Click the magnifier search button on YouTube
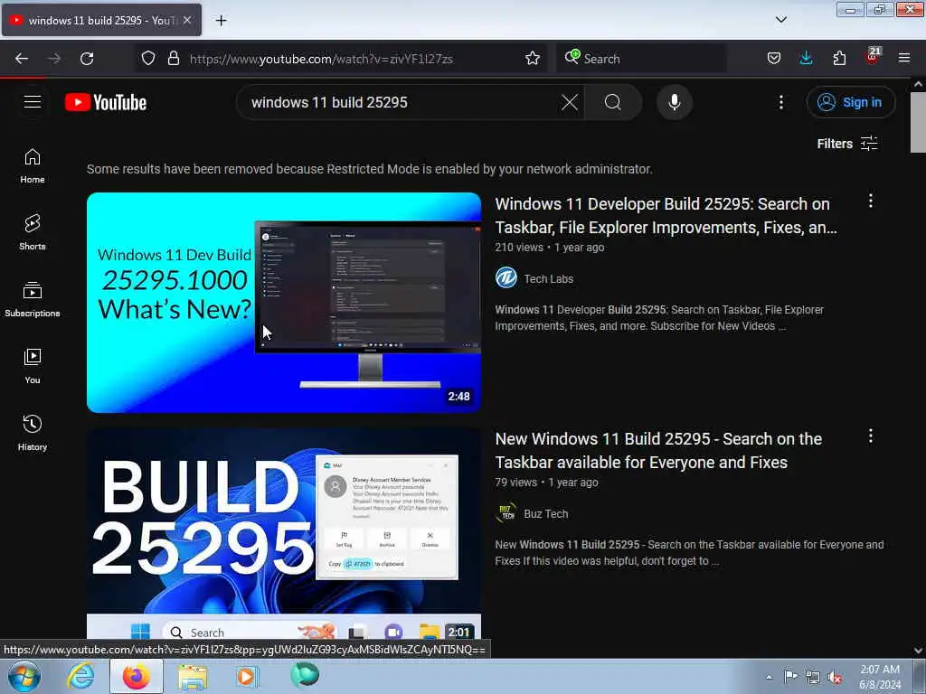This screenshot has width=926, height=694. [x=613, y=102]
